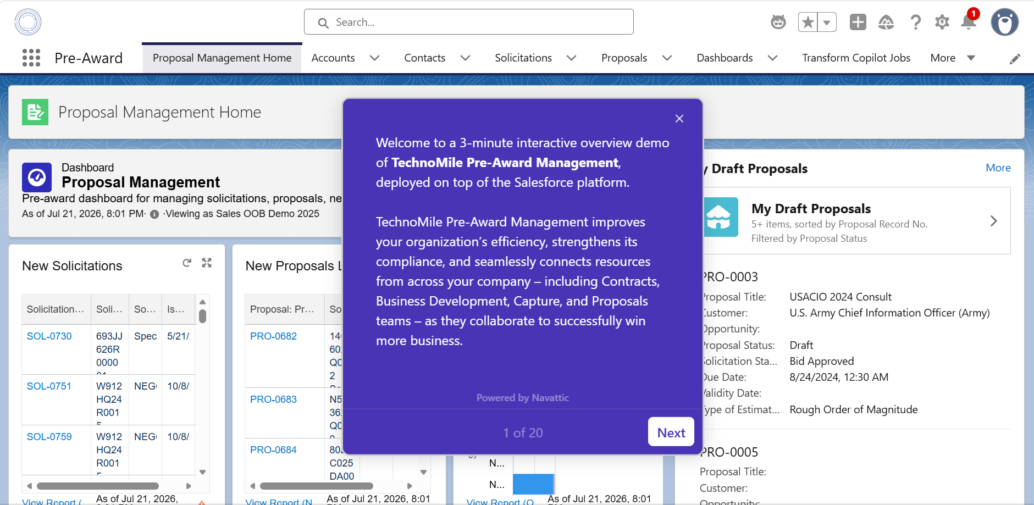Open solicitation SOL-0759
This screenshot has height=505, width=1034.
click(49, 437)
